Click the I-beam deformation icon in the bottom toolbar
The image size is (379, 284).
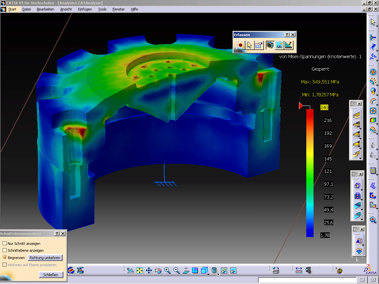80,270
